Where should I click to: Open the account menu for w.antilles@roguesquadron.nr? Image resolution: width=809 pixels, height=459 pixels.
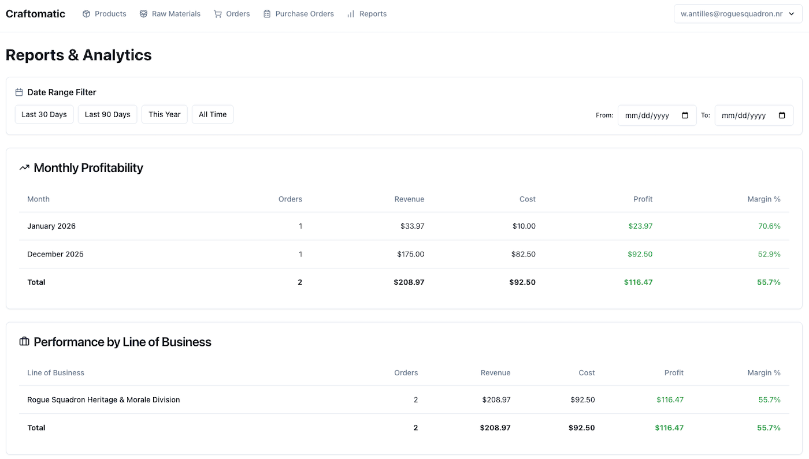737,13
